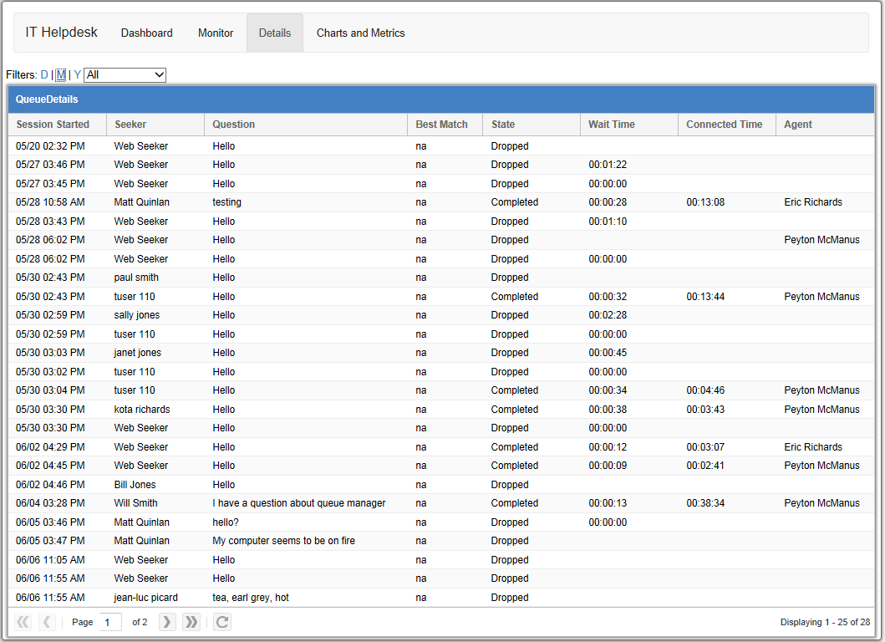The height and width of the screenshot is (642, 885).
Task: Jump to last page of results
Action: pos(191,622)
